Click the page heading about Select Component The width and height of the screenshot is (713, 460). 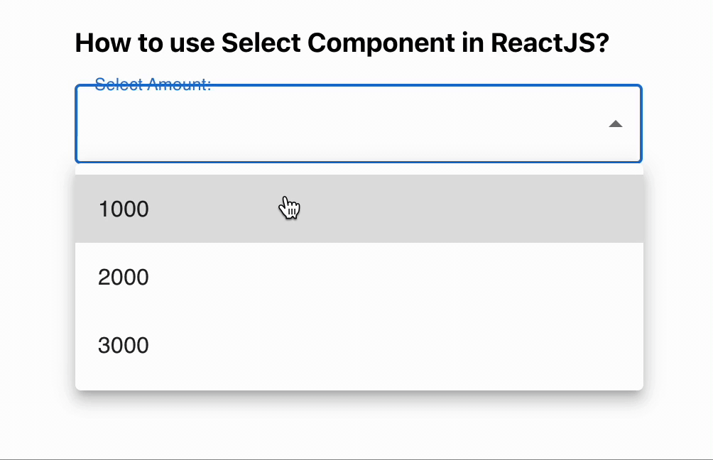pyautogui.click(x=344, y=43)
